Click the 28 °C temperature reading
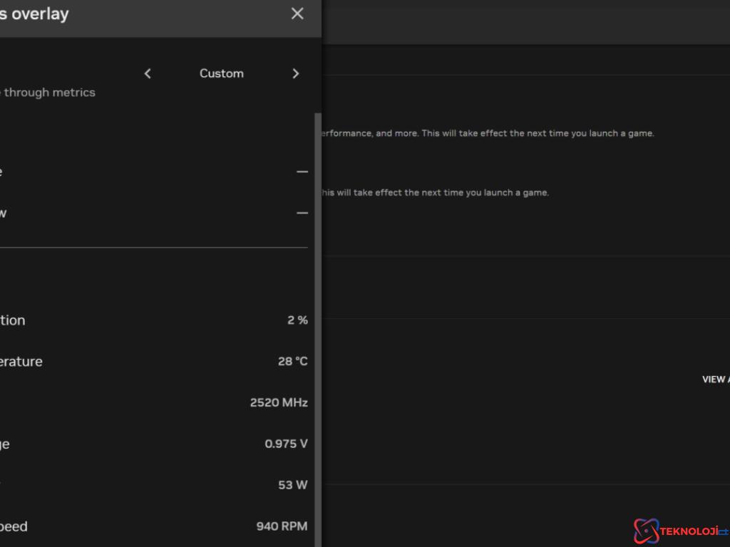Screen dimensions: 730x547 coord(292,362)
